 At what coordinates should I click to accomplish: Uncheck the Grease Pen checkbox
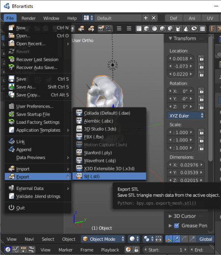(x=176, y=226)
